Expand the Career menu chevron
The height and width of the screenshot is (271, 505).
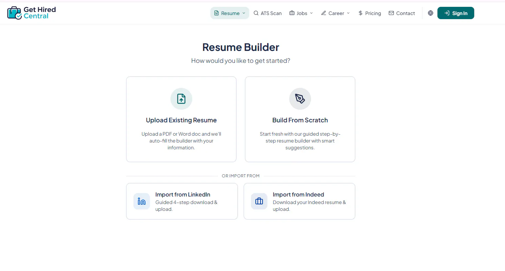(348, 13)
